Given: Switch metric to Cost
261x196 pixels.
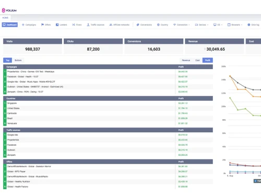Looking at the screenshot, I should 197,60.
